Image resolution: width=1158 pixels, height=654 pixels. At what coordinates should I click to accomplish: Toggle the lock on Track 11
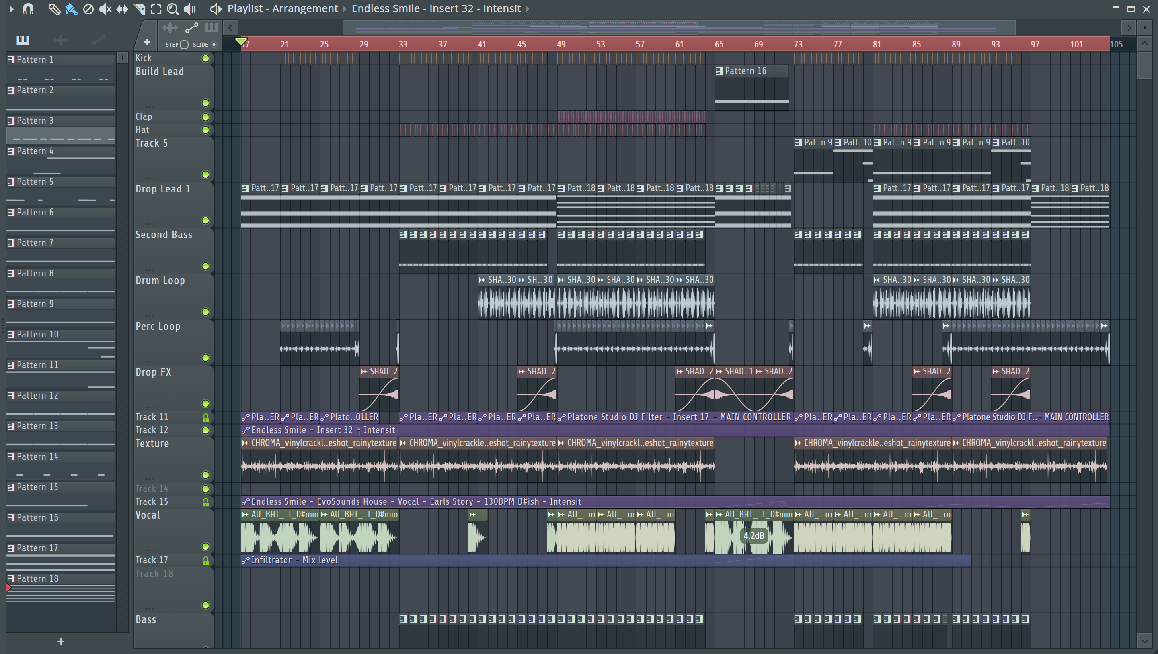205,418
